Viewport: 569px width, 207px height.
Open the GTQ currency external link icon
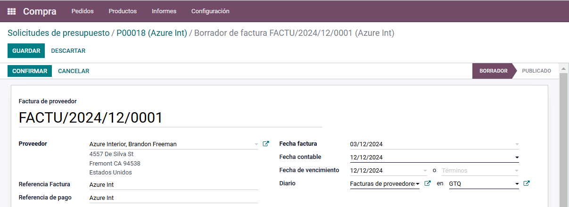click(x=527, y=183)
